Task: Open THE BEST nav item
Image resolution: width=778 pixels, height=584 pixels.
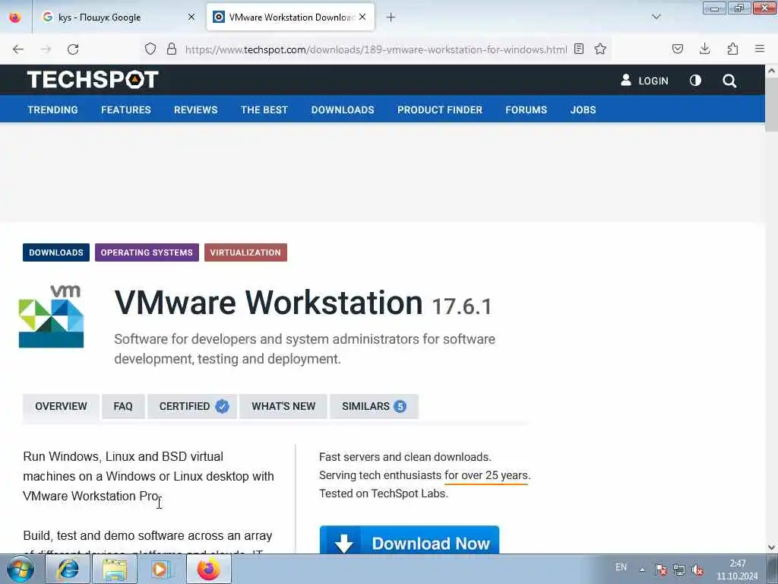Action: coord(264,109)
